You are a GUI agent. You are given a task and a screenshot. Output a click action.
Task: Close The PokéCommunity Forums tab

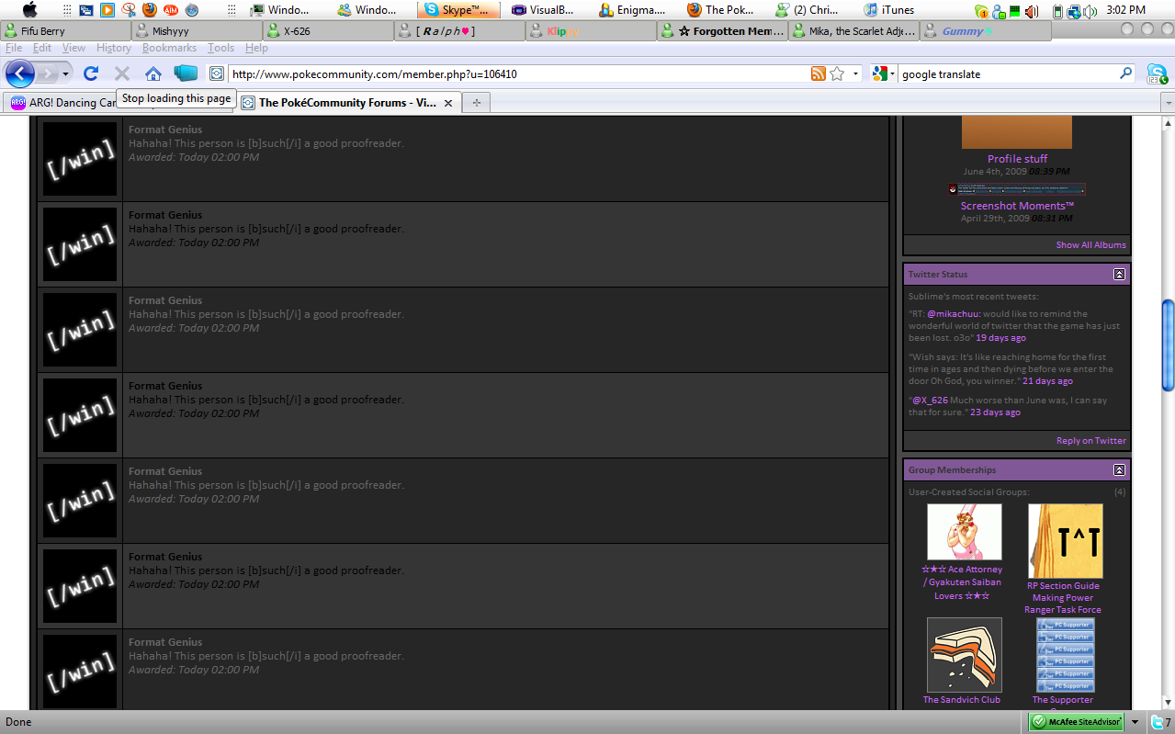point(448,103)
